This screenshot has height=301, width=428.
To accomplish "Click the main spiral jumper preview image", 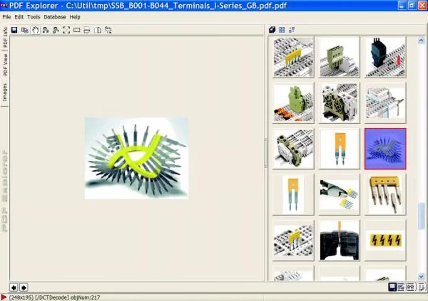I will (x=136, y=158).
